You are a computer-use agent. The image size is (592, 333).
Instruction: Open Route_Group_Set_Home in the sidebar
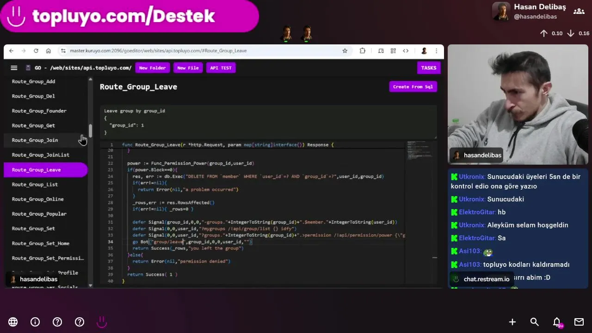(45, 243)
